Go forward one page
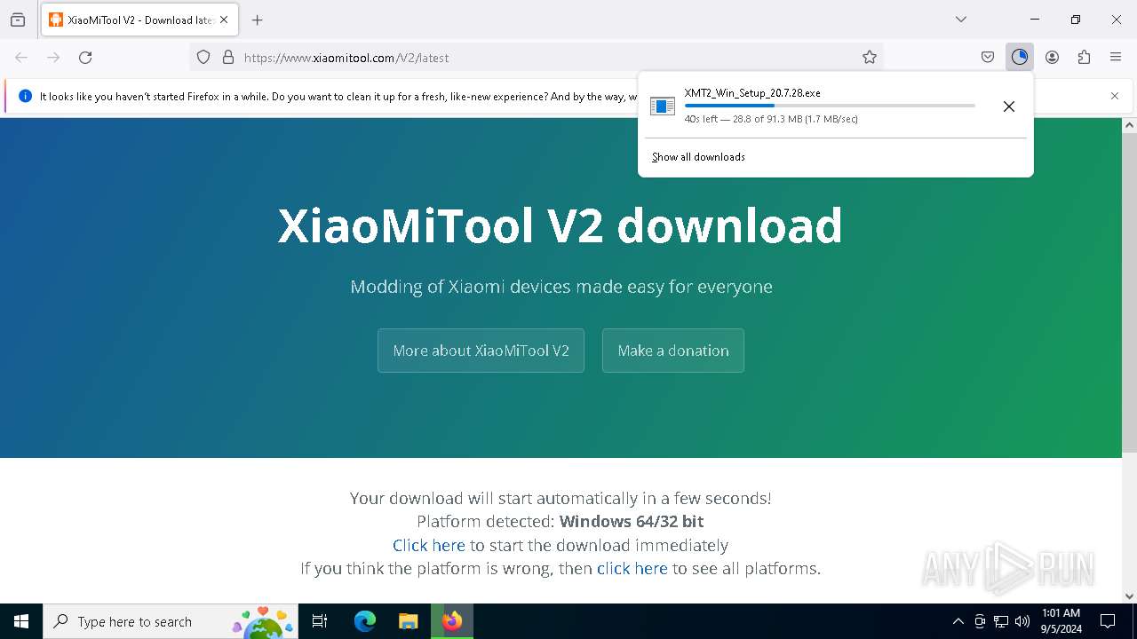Screen dimensions: 1137x639 pyautogui.click(x=53, y=57)
